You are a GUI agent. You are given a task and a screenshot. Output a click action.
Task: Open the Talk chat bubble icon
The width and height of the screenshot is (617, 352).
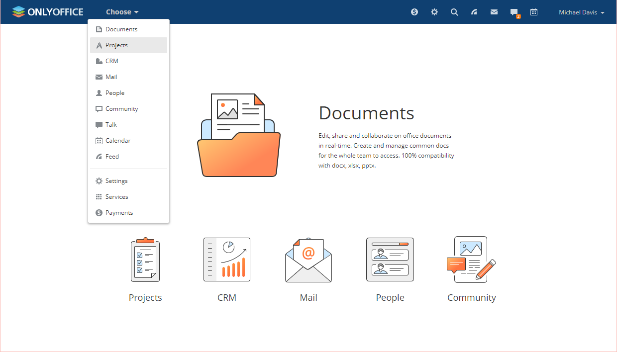coord(514,12)
